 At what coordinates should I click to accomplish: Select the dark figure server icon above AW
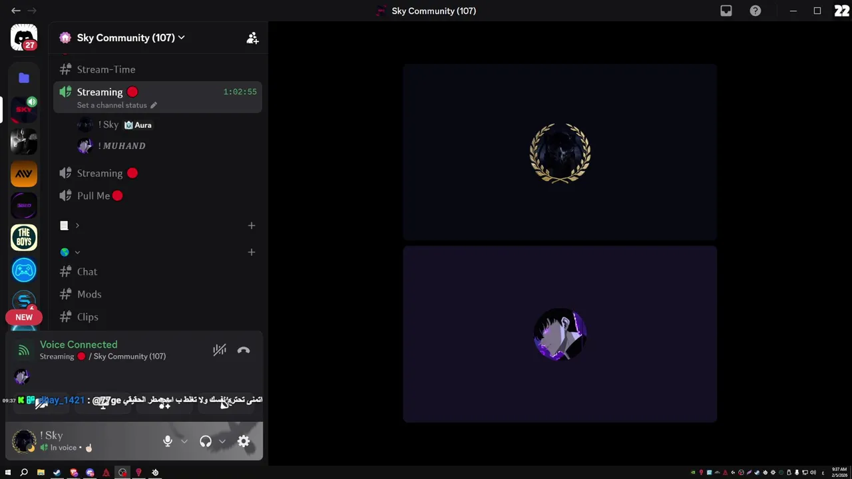coord(24,142)
